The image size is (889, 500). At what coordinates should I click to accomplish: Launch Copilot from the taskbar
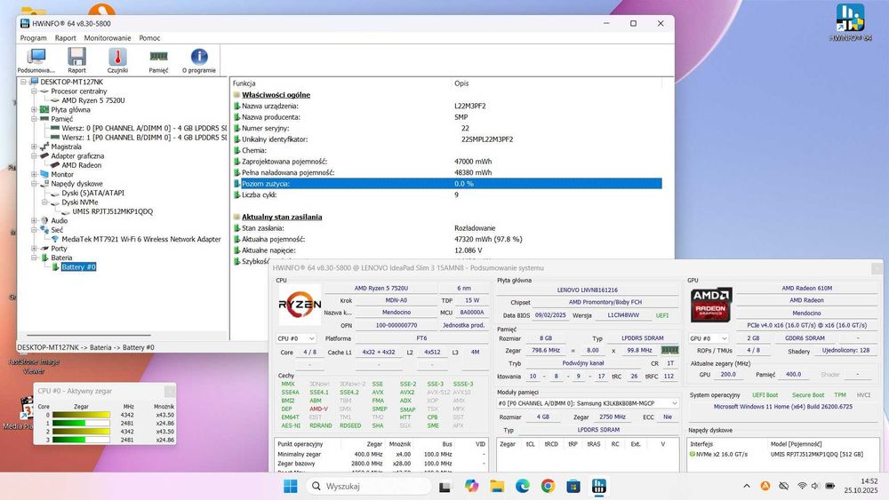coord(471,486)
